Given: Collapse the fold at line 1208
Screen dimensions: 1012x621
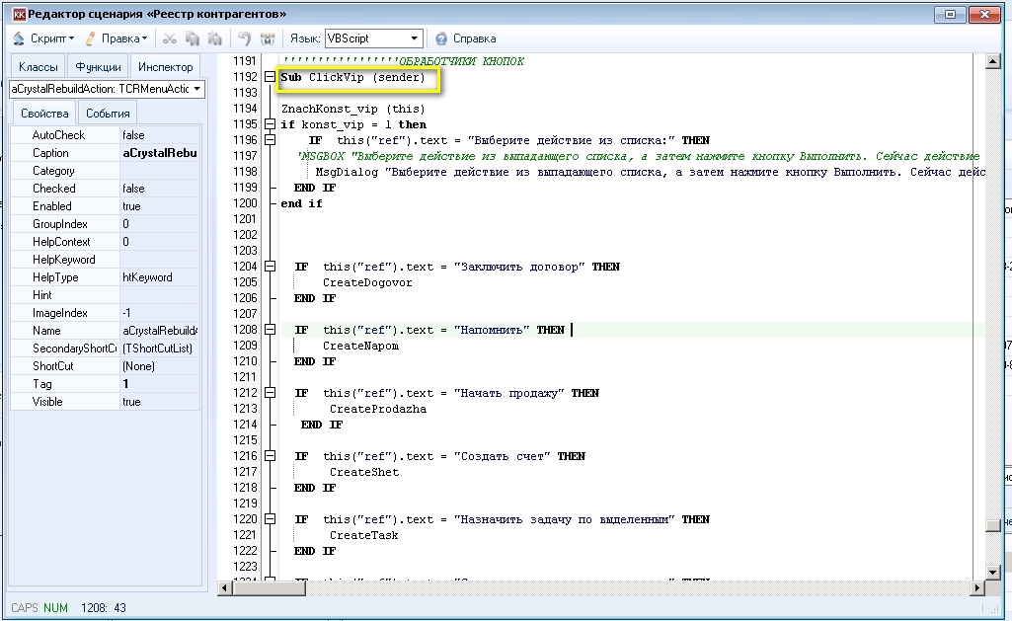Looking at the screenshot, I should tap(270, 329).
